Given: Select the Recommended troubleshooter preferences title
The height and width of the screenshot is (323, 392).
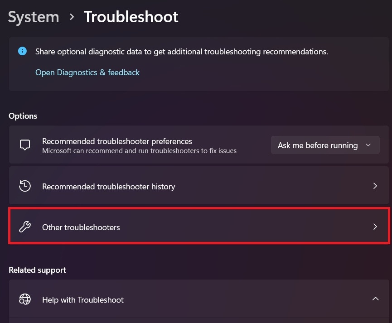Looking at the screenshot, I should point(117,141).
